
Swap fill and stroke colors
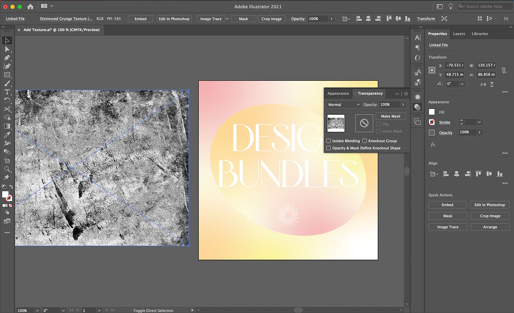pyautogui.click(x=11, y=187)
